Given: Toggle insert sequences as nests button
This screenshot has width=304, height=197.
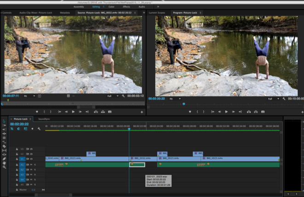Looking at the screenshot, I should point(12,129).
